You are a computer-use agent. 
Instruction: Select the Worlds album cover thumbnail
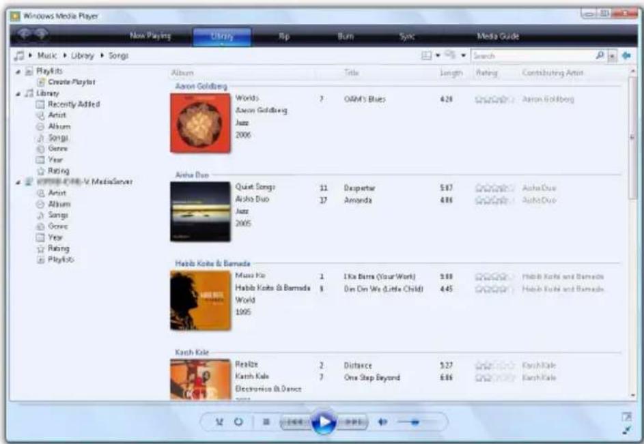(200, 123)
